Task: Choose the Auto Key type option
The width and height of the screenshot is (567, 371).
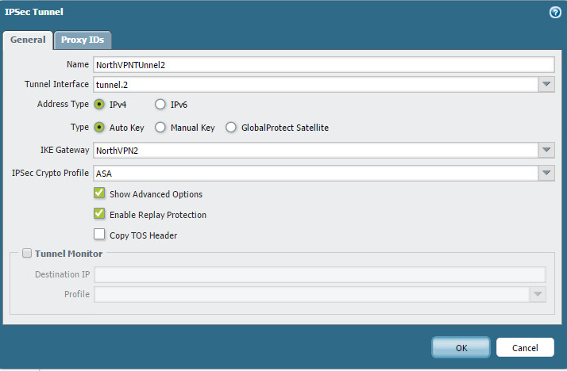Action: pyautogui.click(x=100, y=127)
